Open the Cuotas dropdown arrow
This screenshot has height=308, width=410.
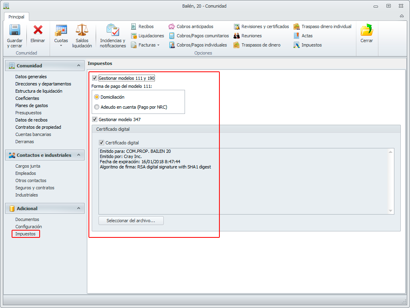[x=61, y=46]
